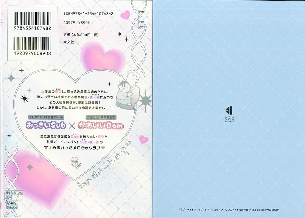Click the black sparkle pair near the price
Image resolution: width=305 pixels, height=218 pixels.
pyautogui.click(x=122, y=35)
